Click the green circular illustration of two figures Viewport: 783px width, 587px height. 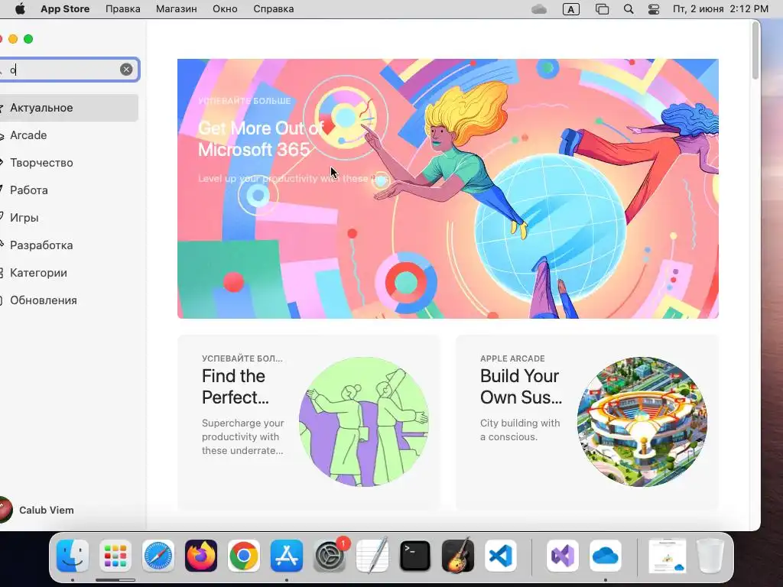point(364,422)
